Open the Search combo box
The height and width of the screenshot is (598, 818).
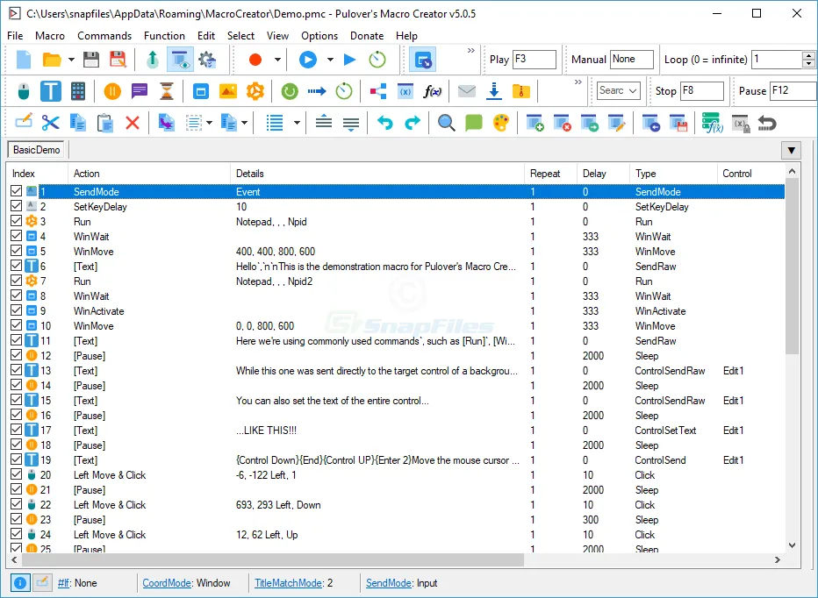pyautogui.click(x=619, y=90)
